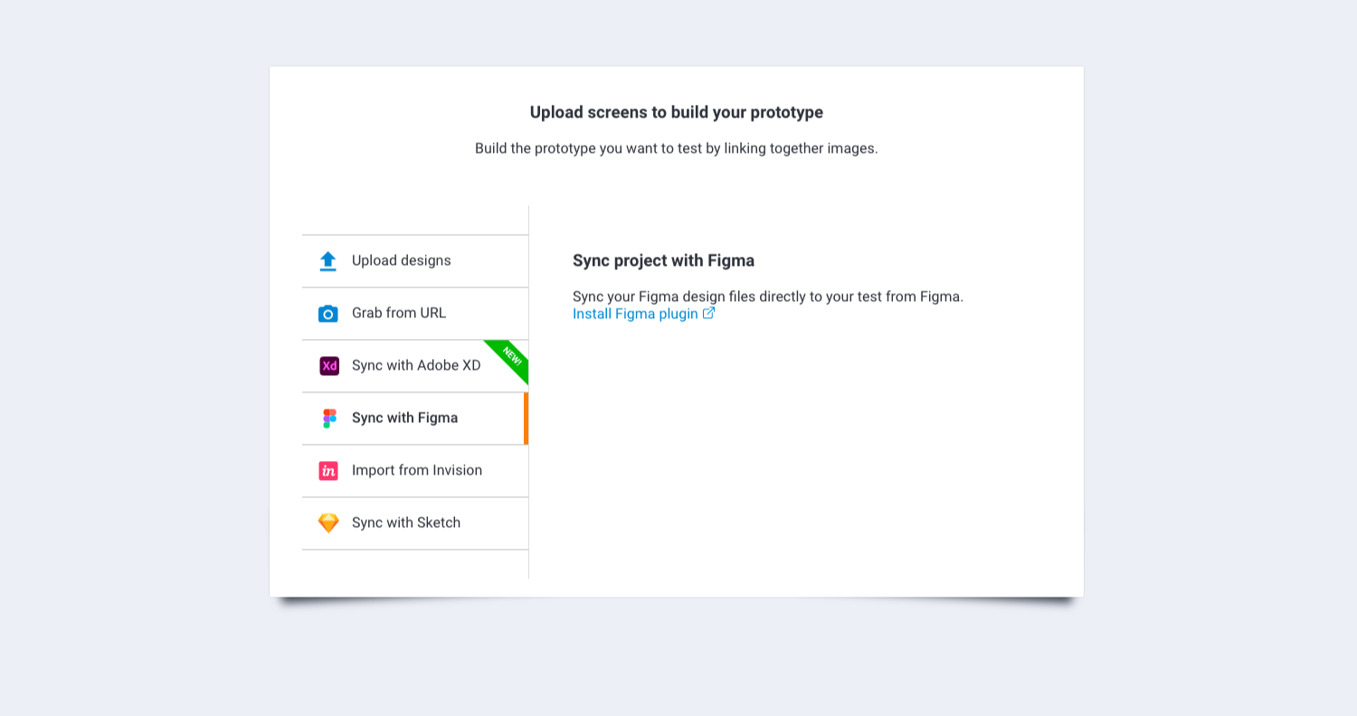Click the Build the prototype subtitle text

(x=677, y=148)
